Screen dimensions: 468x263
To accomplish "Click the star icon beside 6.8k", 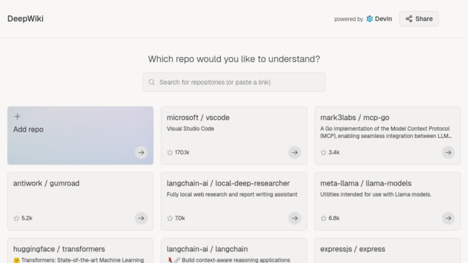I will pyautogui.click(x=323, y=218).
